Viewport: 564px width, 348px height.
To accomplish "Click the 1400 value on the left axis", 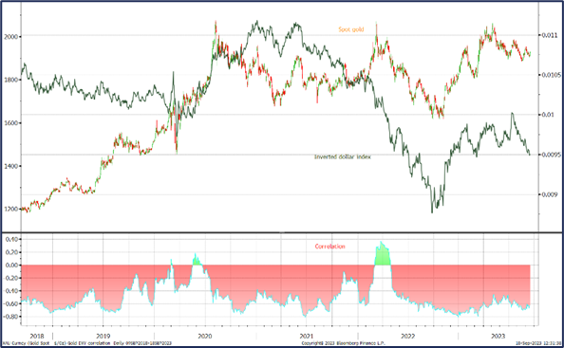I will coord(10,166).
